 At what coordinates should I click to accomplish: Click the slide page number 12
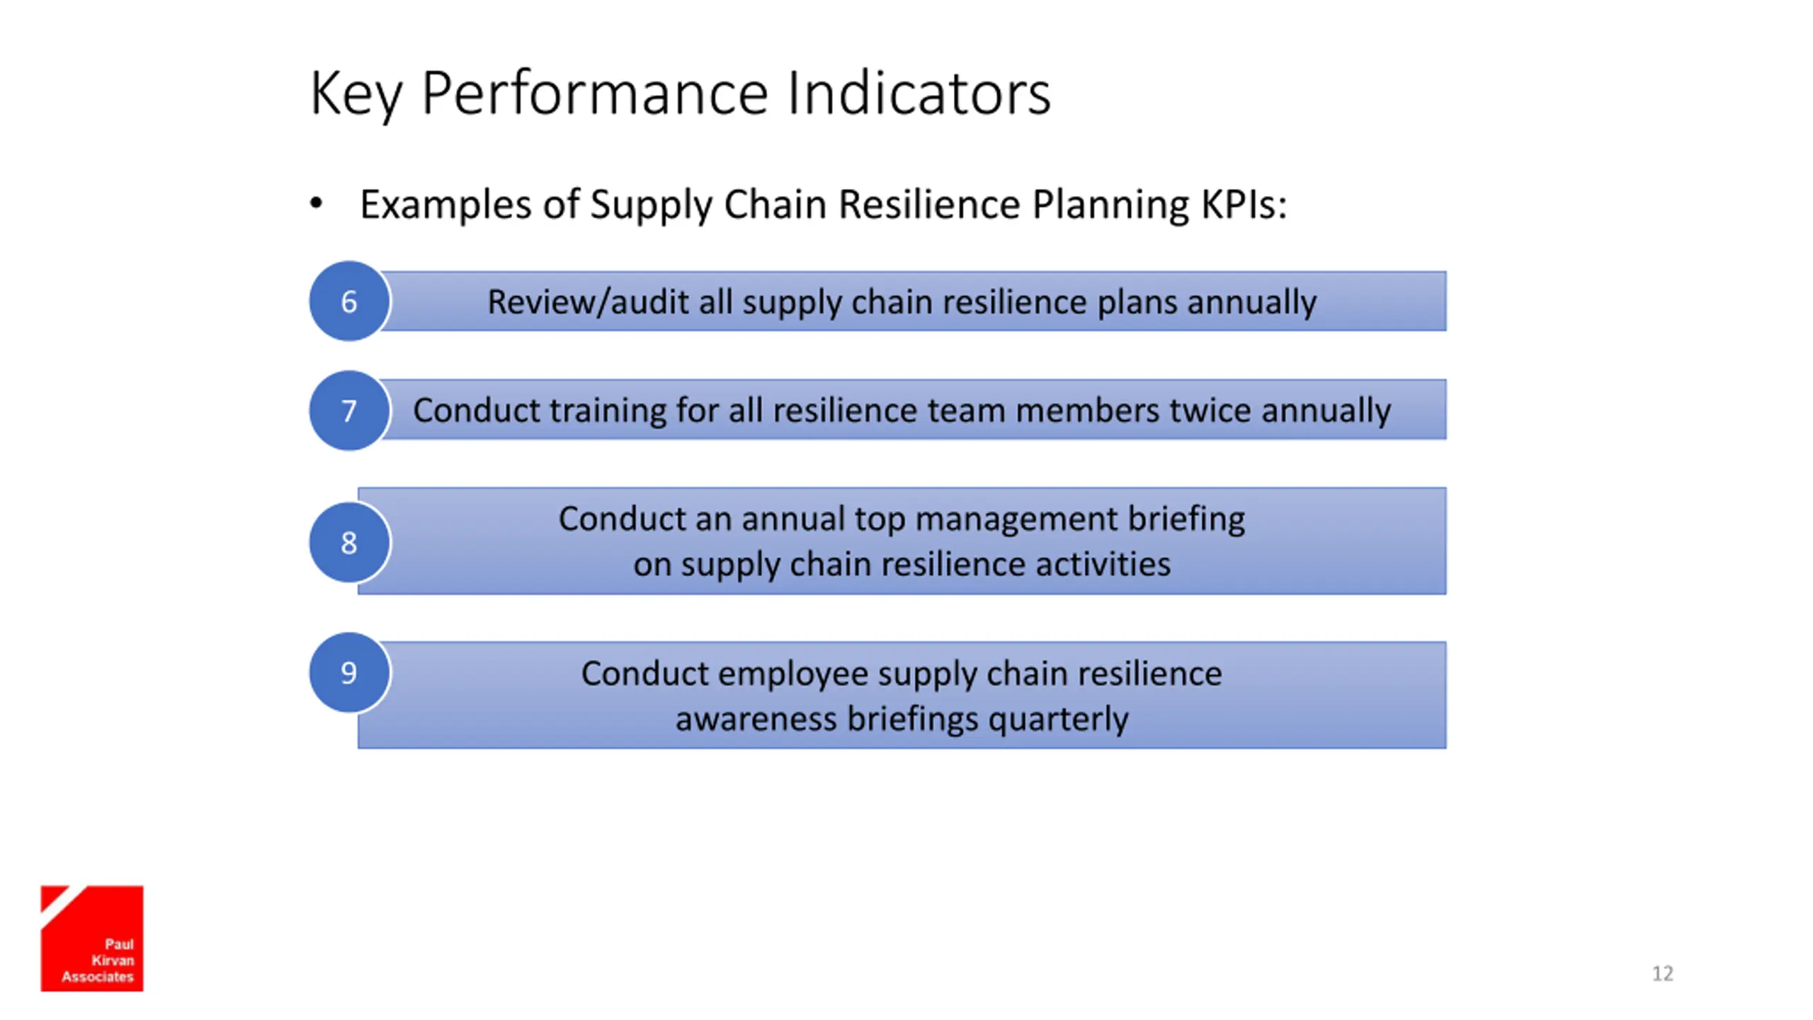[1662, 973]
